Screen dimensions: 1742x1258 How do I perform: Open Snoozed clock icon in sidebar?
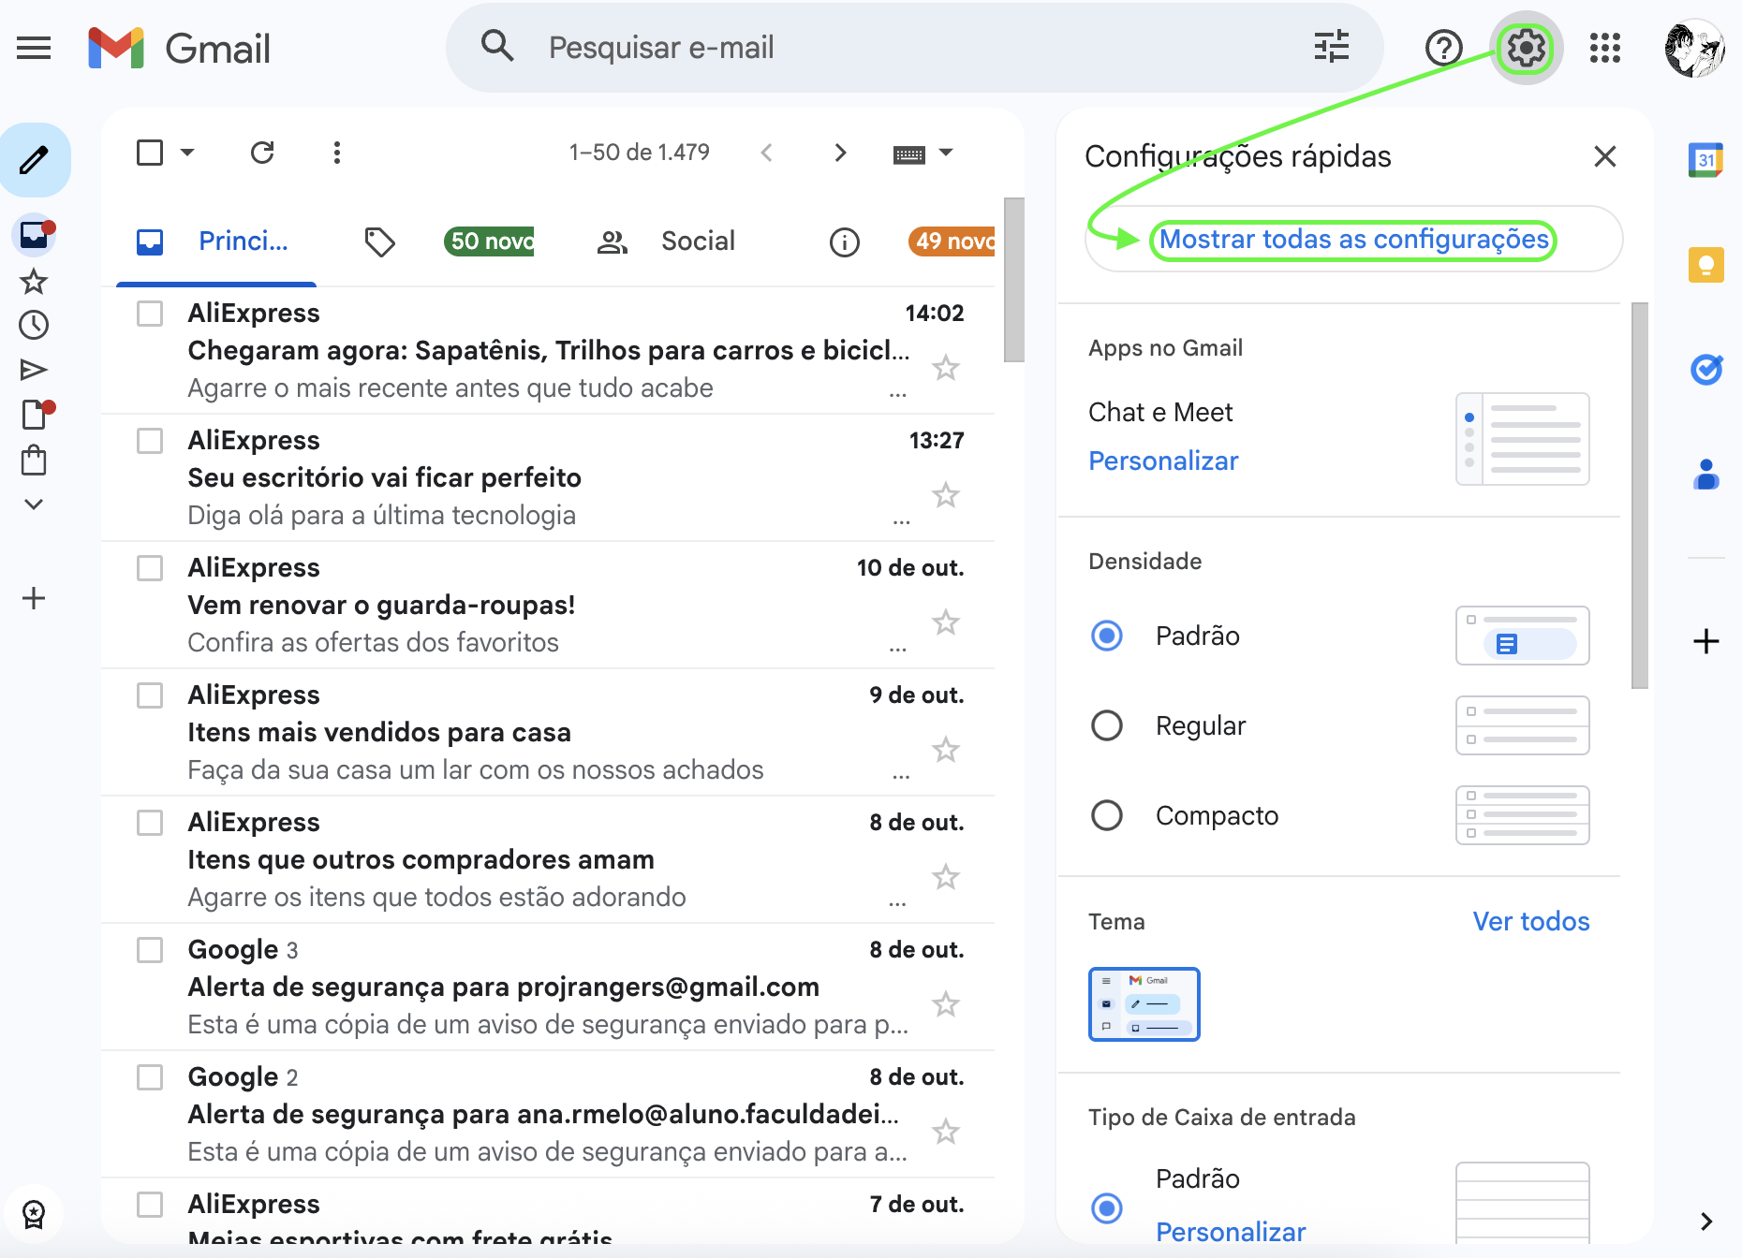click(x=34, y=325)
